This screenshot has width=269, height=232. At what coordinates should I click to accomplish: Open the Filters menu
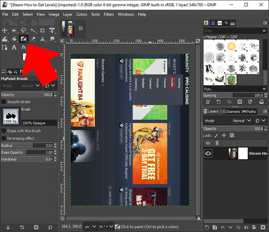click(x=109, y=14)
